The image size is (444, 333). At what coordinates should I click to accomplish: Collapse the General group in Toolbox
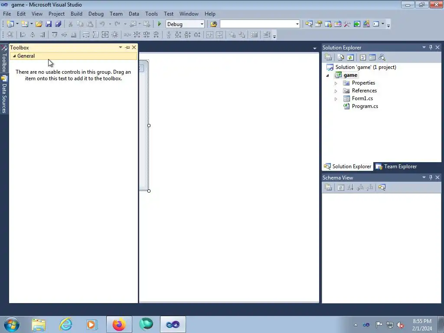(x=14, y=56)
